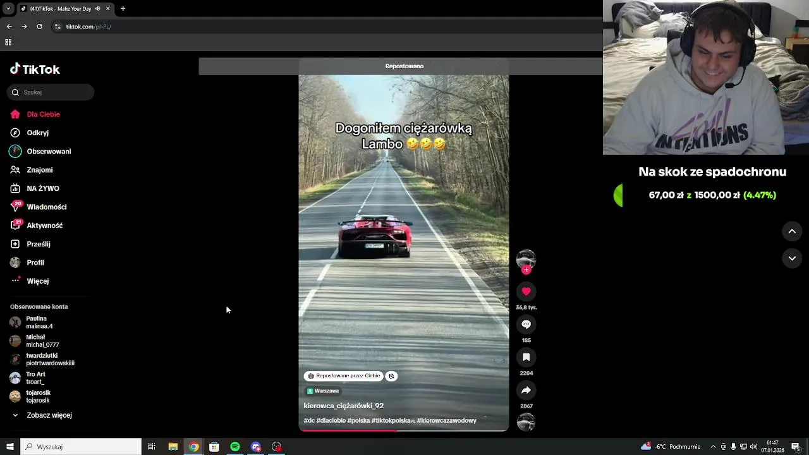The image size is (809, 455).
Task: Mute the tab with the speaker icon
Action: pos(97,9)
